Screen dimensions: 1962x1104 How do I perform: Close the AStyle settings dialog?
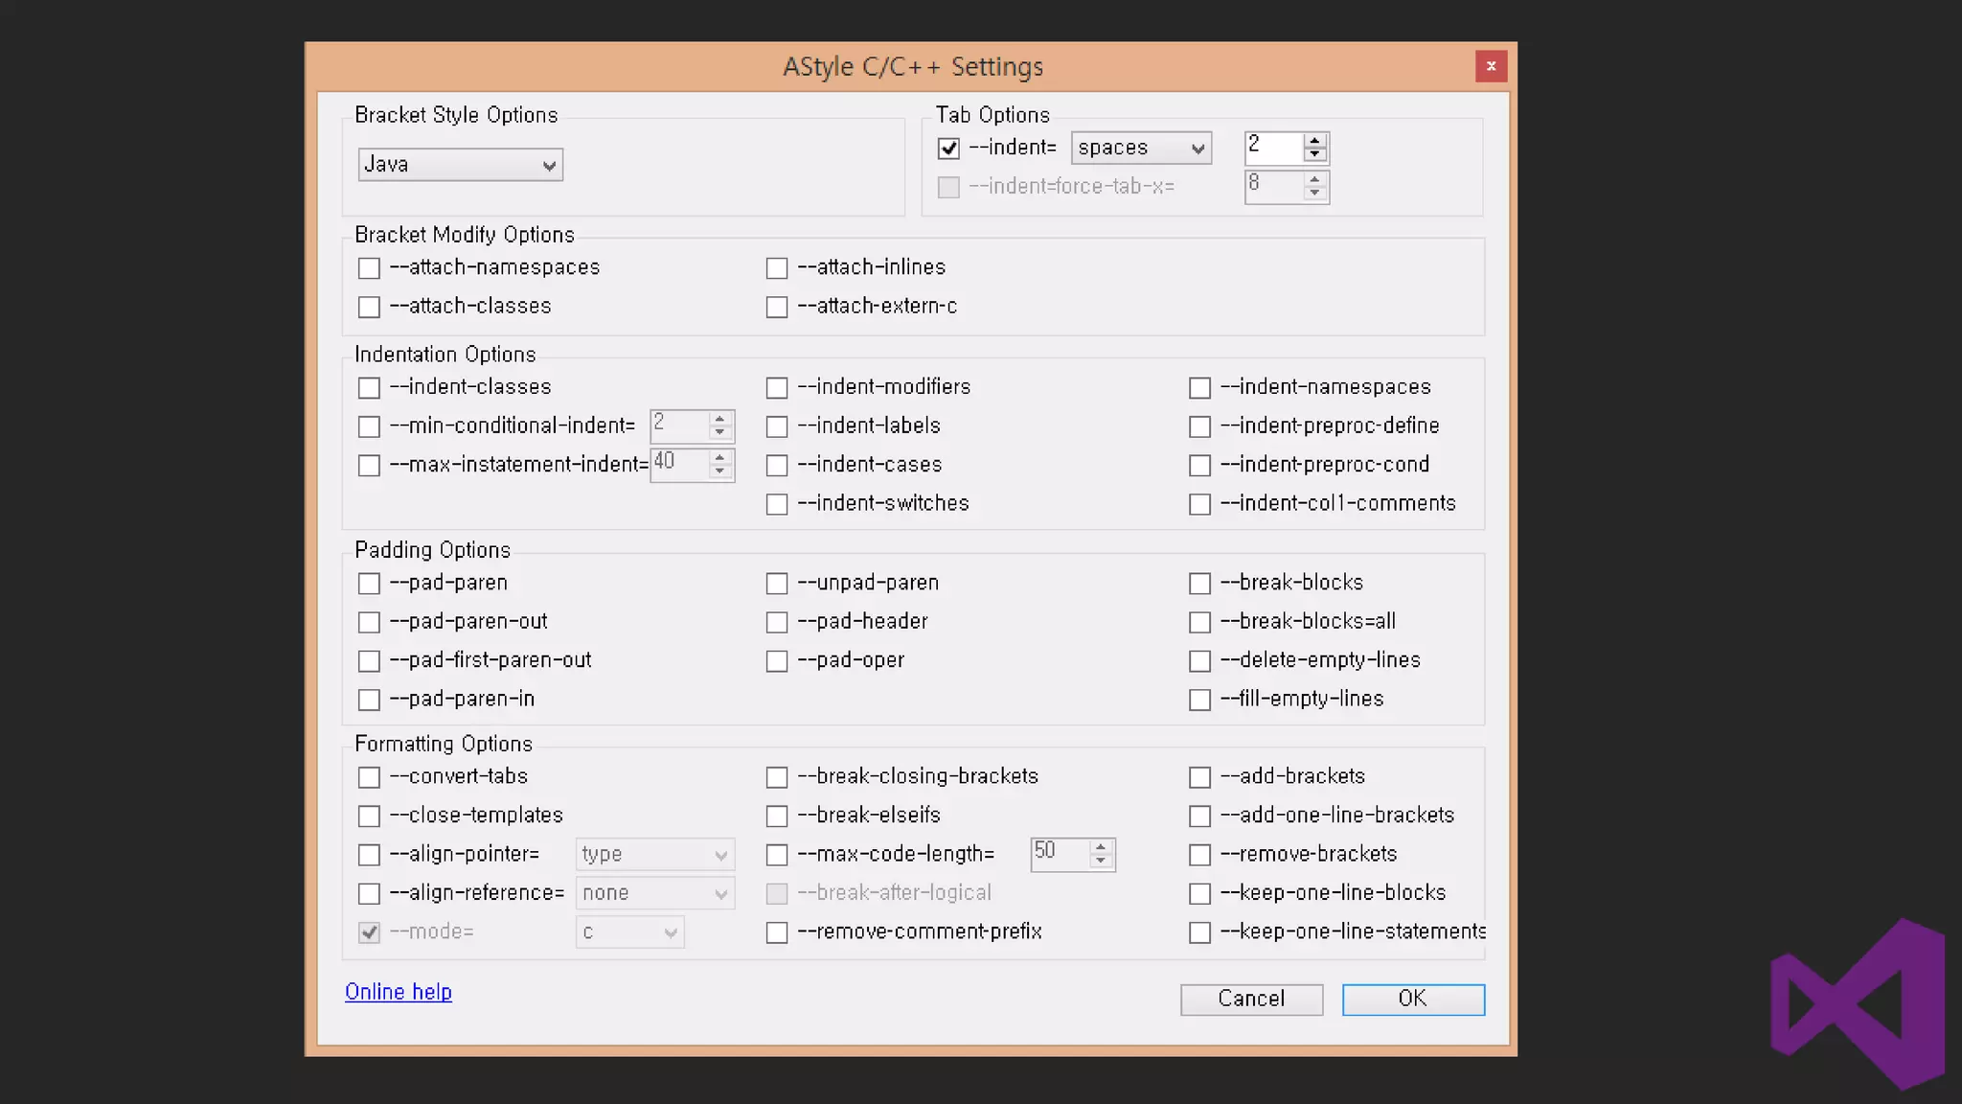1490,66
